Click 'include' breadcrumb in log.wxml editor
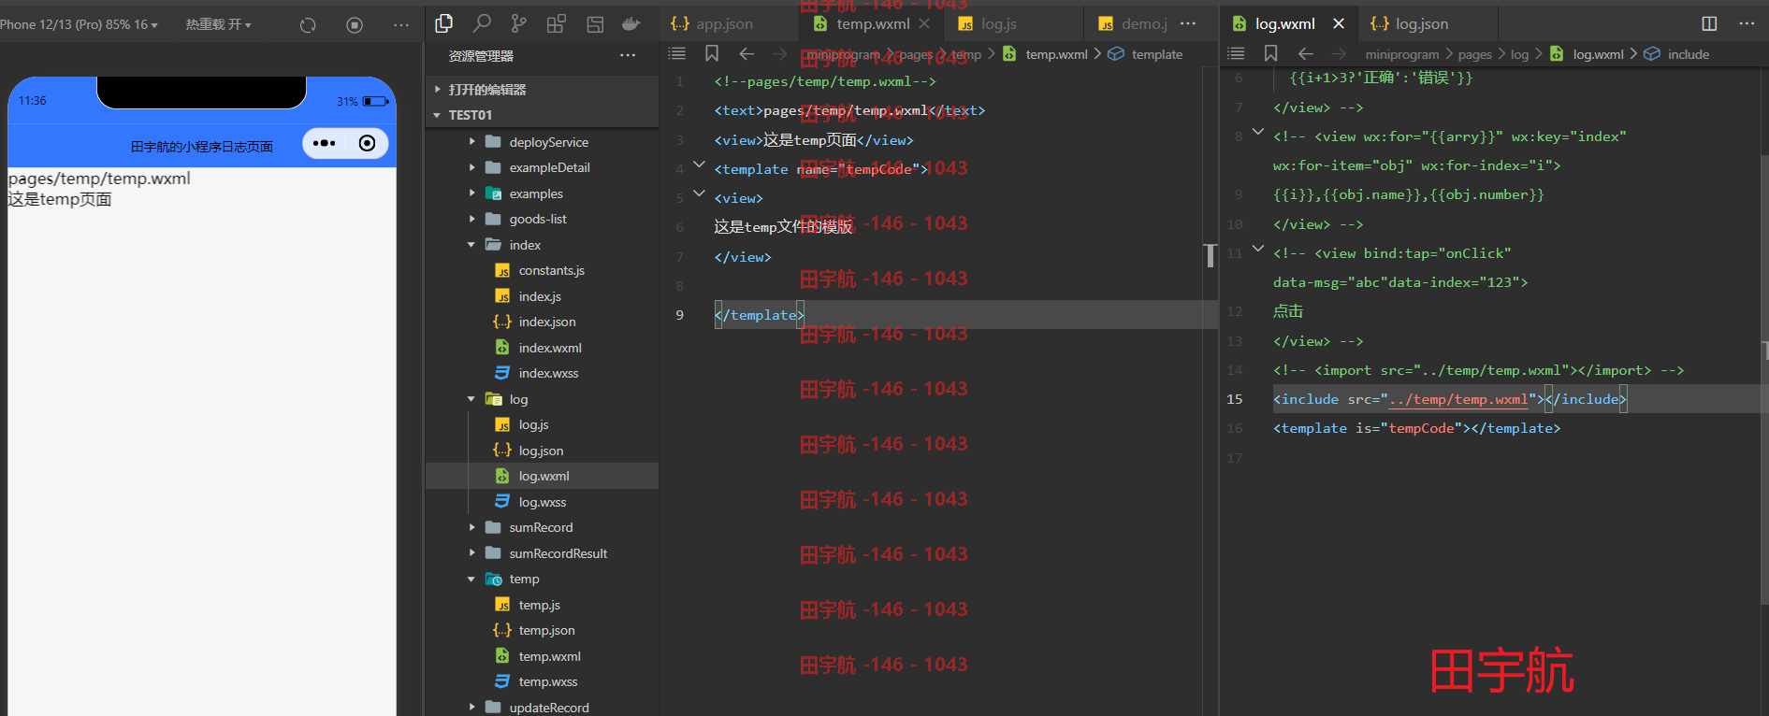 pyautogui.click(x=1688, y=54)
